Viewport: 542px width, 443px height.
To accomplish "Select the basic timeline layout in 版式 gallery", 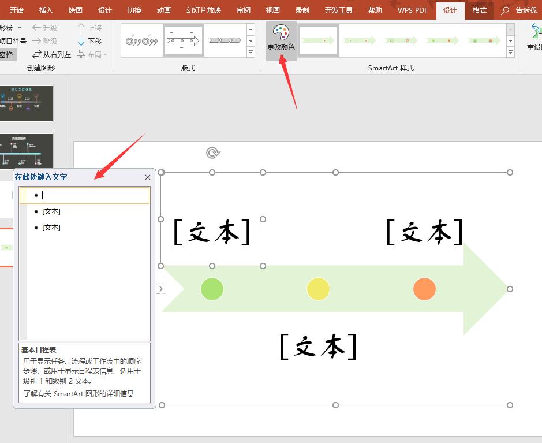I will click(x=183, y=39).
